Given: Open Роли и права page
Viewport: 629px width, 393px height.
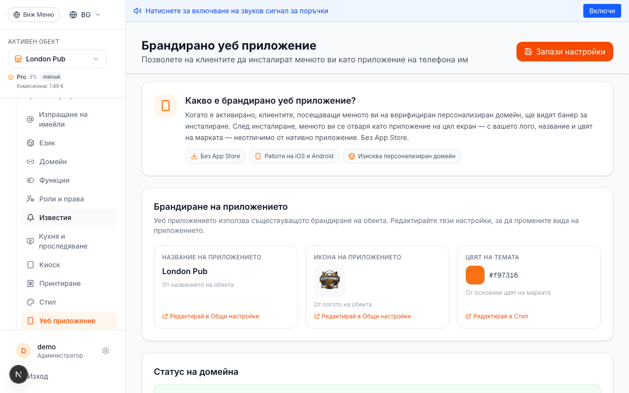Looking at the screenshot, I should 69,199.
